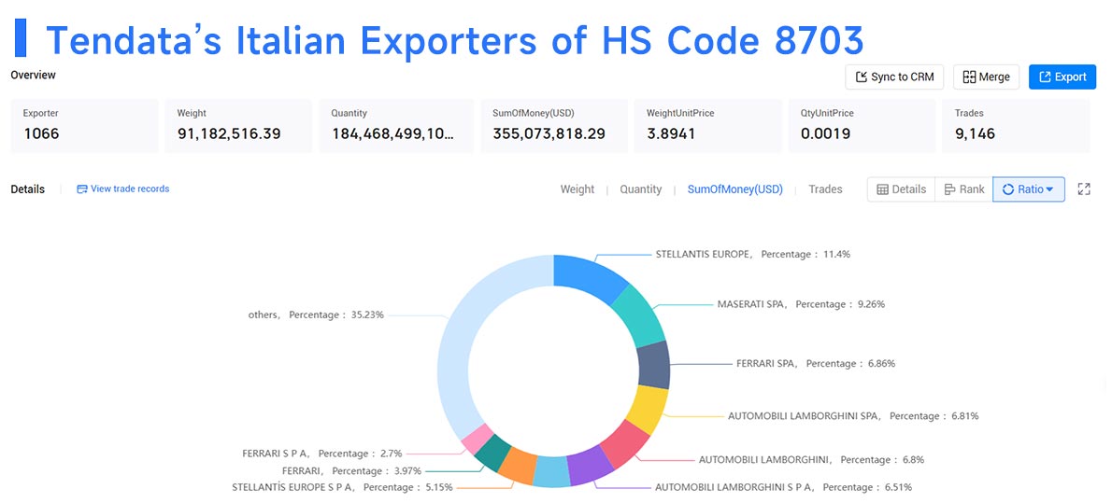Click AUTOMOBILI LAMBORGHINI 6.8% label

811,460
